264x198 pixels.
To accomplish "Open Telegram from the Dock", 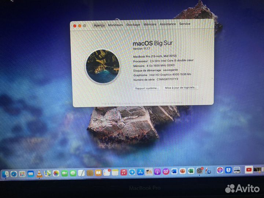I will coord(132,172).
